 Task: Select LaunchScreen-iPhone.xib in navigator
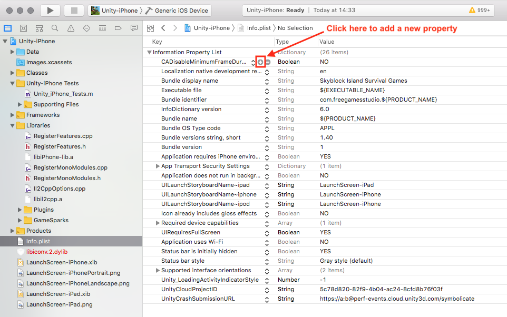click(x=62, y=262)
